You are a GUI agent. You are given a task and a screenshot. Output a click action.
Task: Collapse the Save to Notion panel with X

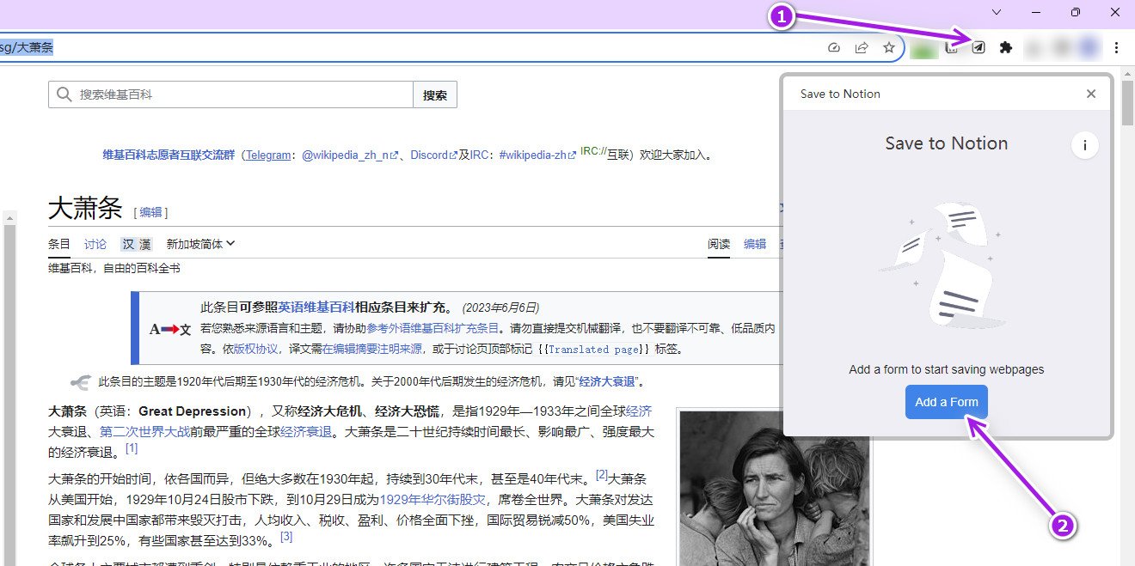pyautogui.click(x=1090, y=94)
